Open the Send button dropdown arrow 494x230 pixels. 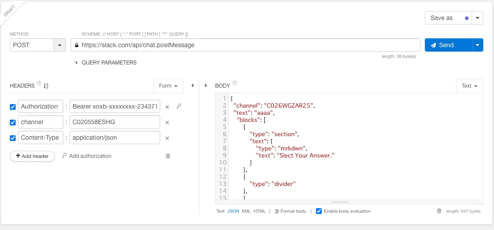tap(477, 45)
